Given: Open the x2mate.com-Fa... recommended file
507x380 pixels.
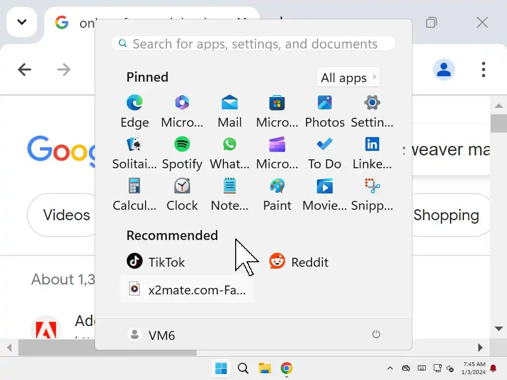Looking at the screenshot, I should coord(187,289).
